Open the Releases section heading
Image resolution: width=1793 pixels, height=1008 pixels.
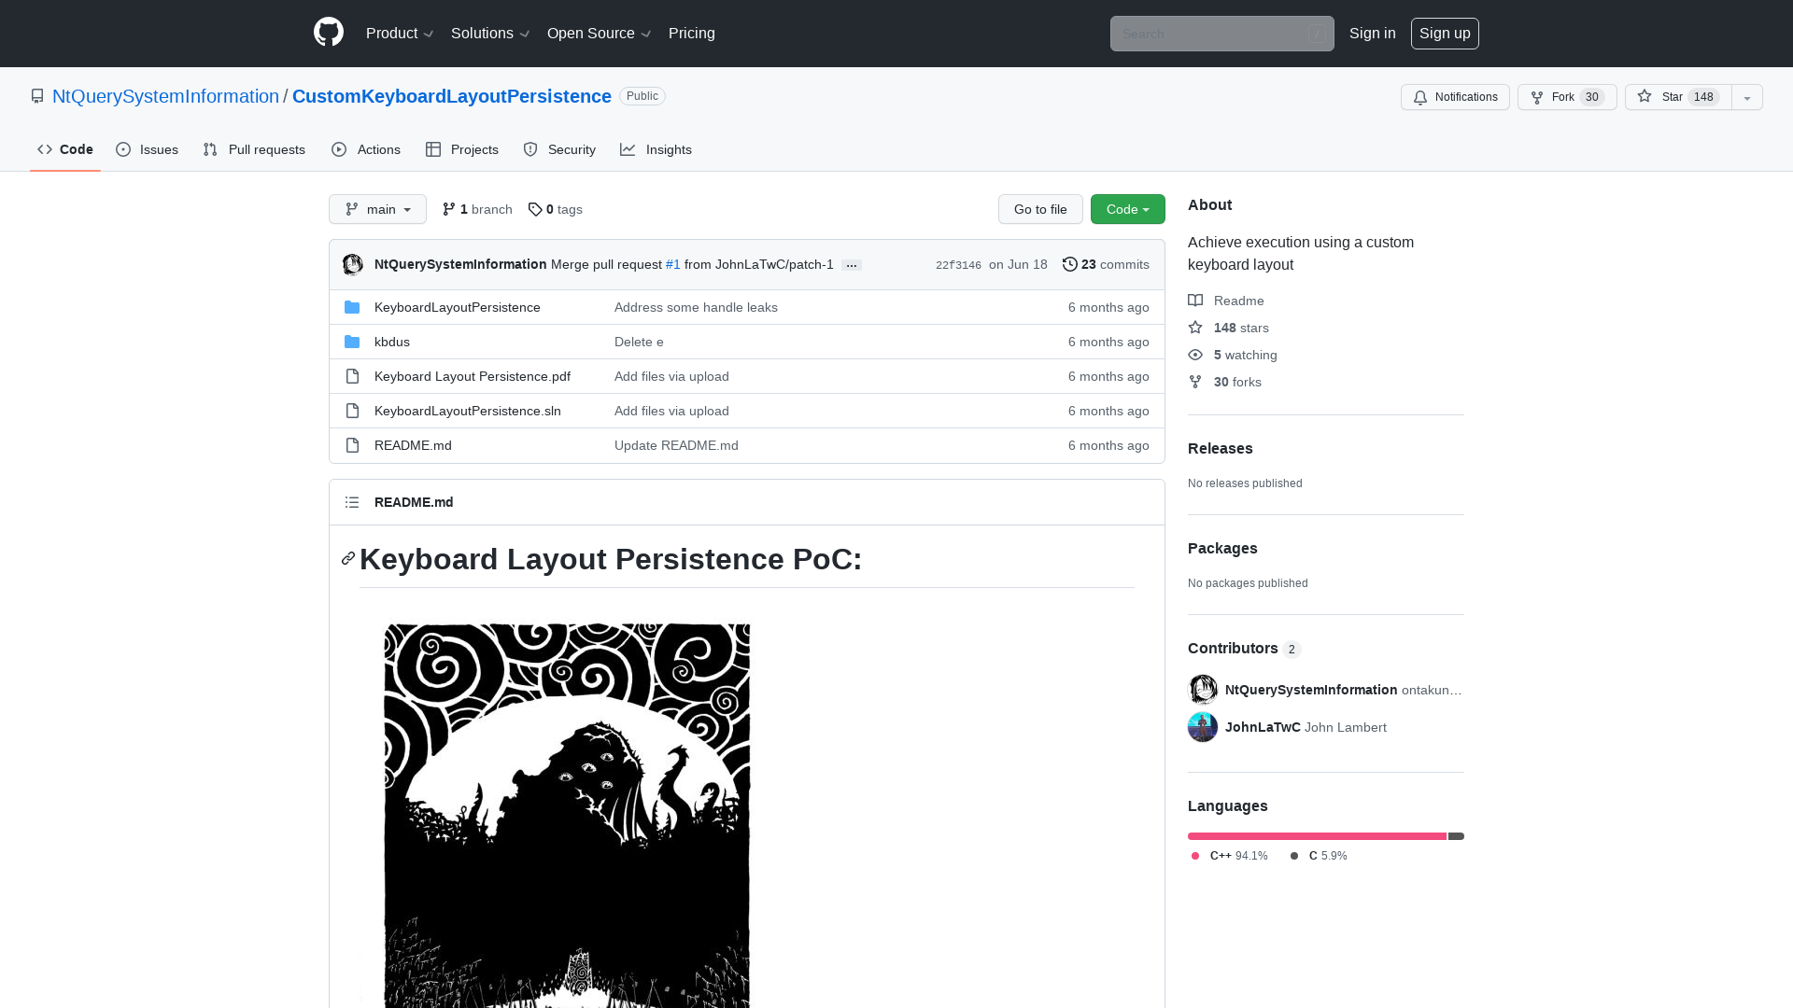click(1221, 449)
